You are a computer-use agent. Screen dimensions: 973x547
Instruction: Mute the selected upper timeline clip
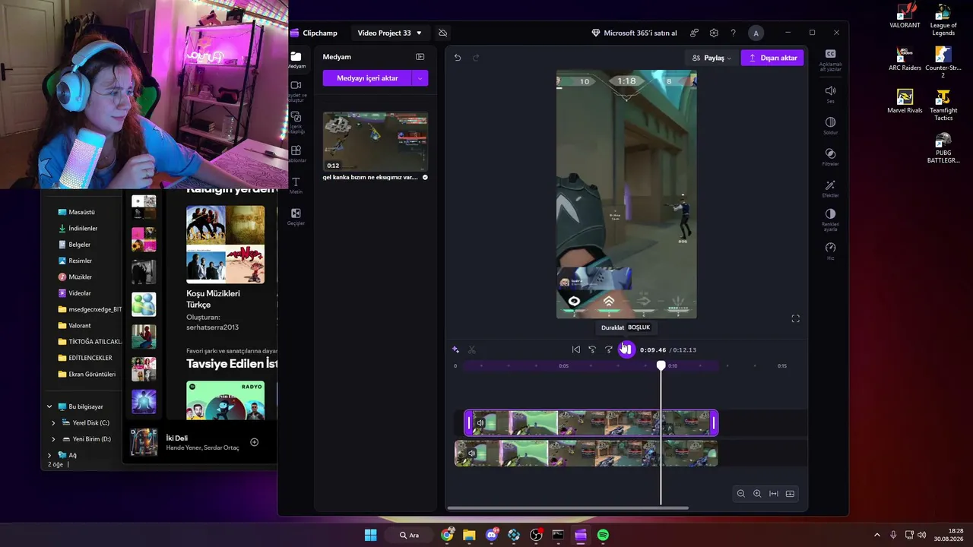point(480,423)
